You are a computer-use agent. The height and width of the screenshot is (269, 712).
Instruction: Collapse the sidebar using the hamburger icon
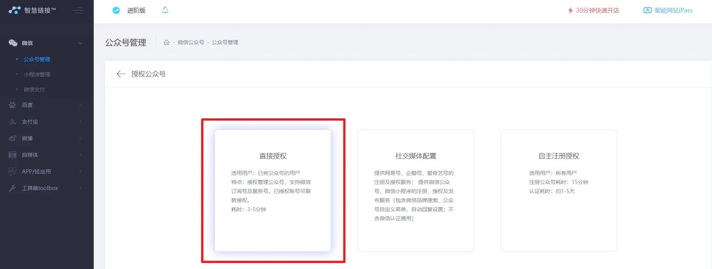pyautogui.click(x=78, y=11)
